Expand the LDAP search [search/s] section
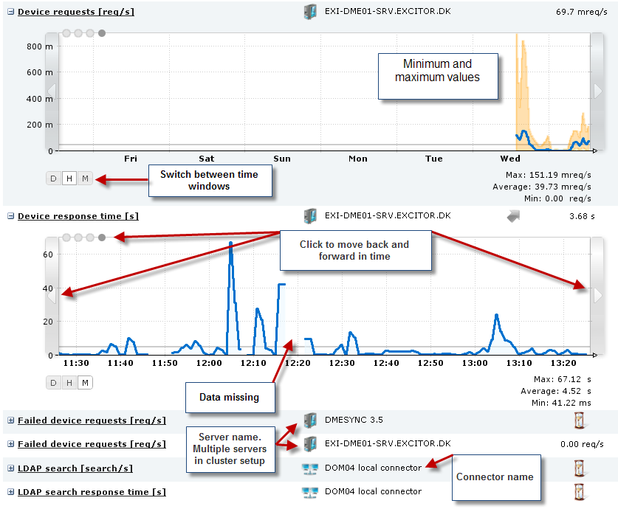 click(11, 468)
